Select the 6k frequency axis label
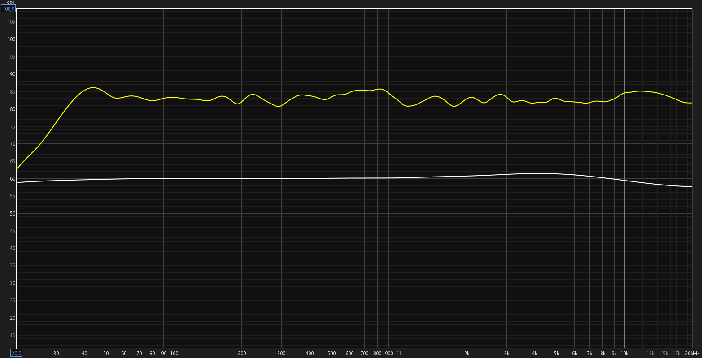This screenshot has width=702, height=358. pos(575,354)
